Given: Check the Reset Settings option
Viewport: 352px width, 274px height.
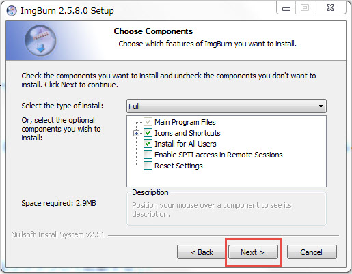Looking at the screenshot, I should [148, 166].
